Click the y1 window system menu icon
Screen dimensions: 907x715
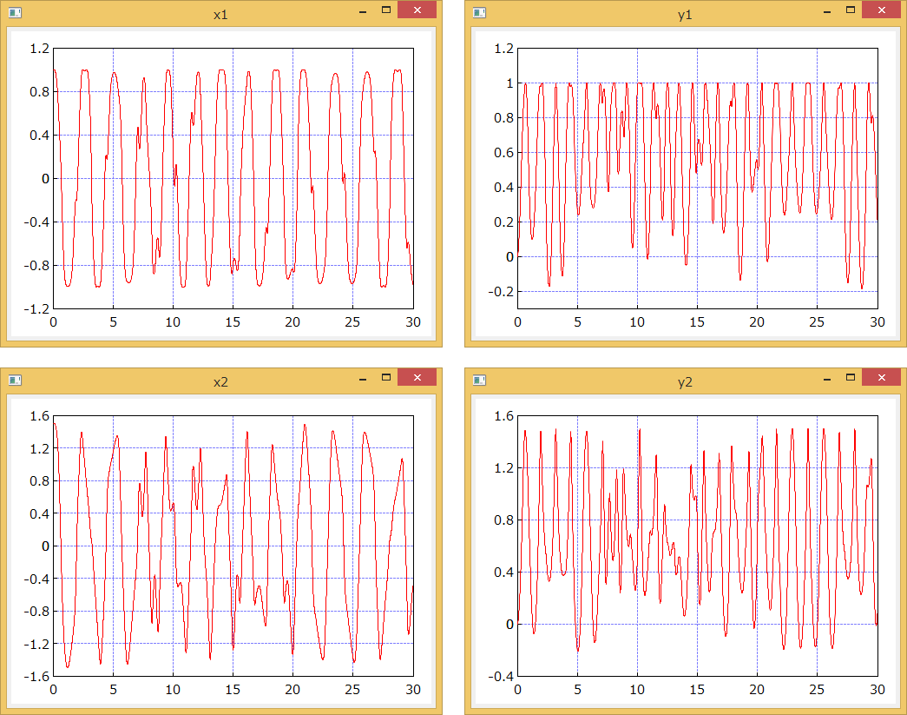pos(479,13)
